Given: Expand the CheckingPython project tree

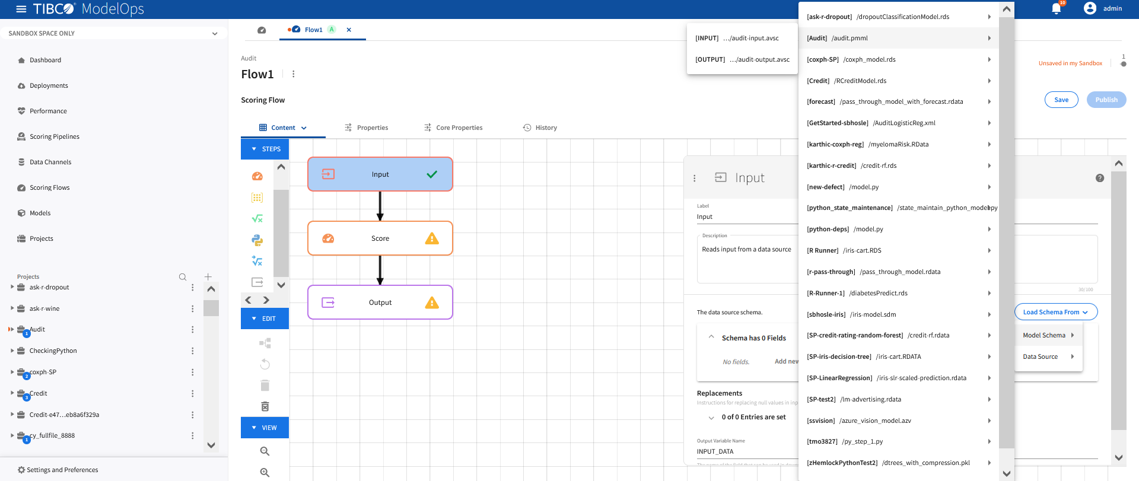Looking at the screenshot, I should tap(12, 351).
